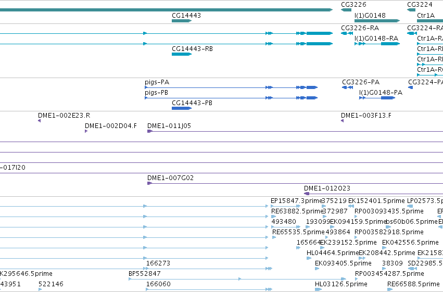Click the 375219 EST label
This screenshot has width=443, height=292.
(x=334, y=201)
